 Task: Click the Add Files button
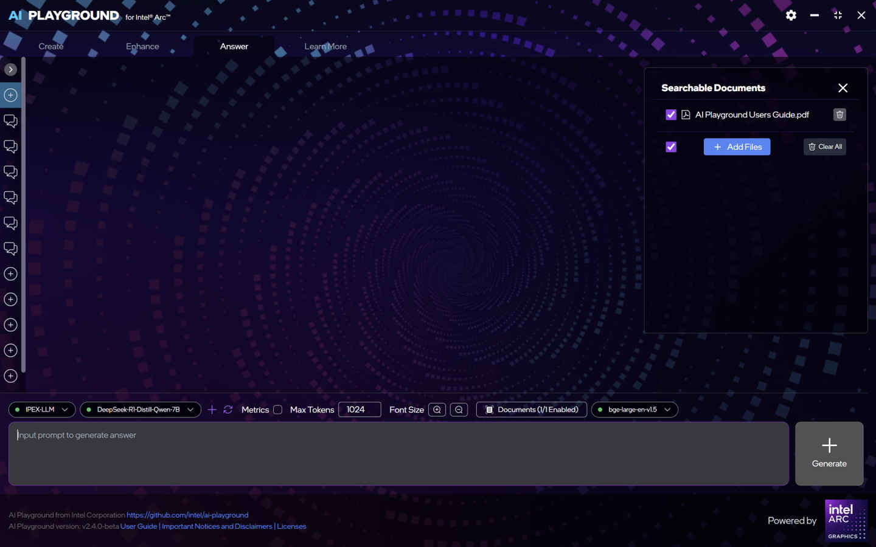click(x=737, y=147)
